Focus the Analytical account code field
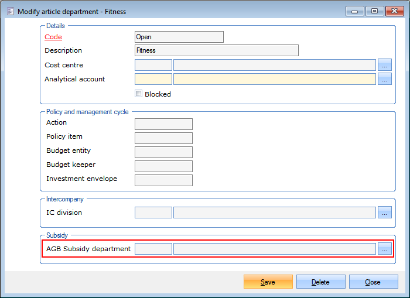 [153, 79]
